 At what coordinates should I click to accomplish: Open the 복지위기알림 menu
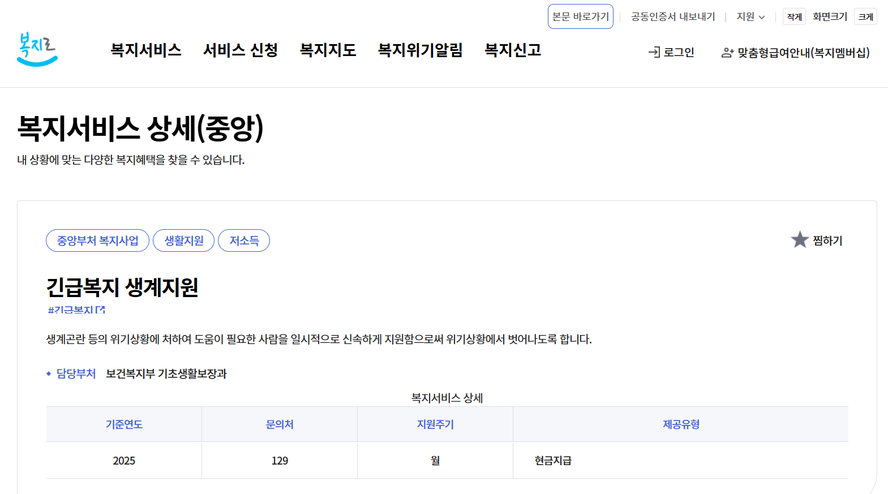420,50
